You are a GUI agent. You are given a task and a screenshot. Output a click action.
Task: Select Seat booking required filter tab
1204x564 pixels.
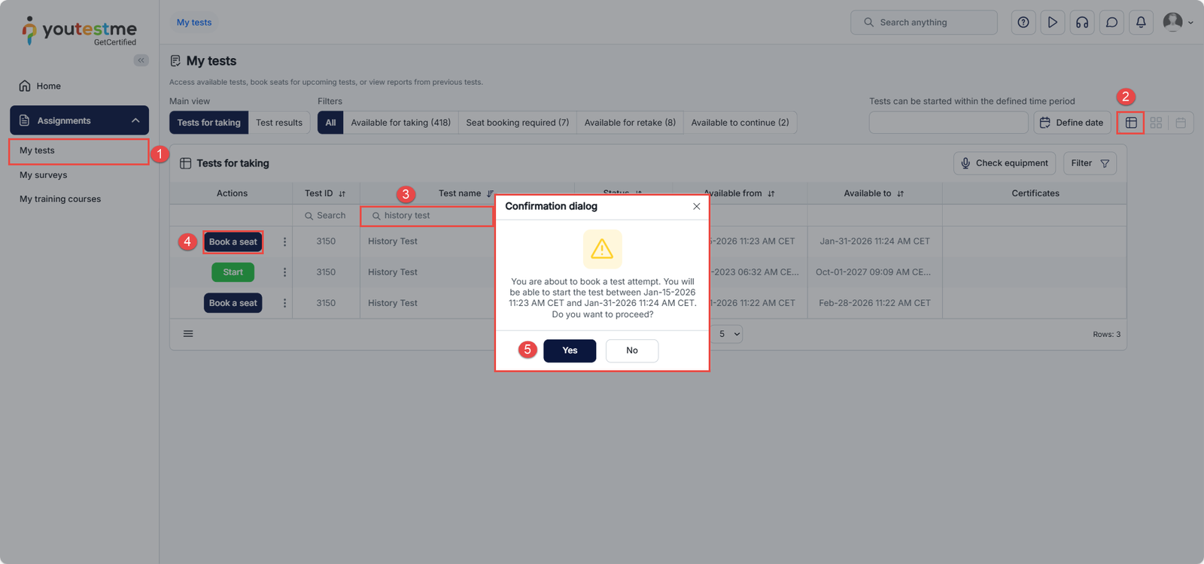pyautogui.click(x=517, y=123)
